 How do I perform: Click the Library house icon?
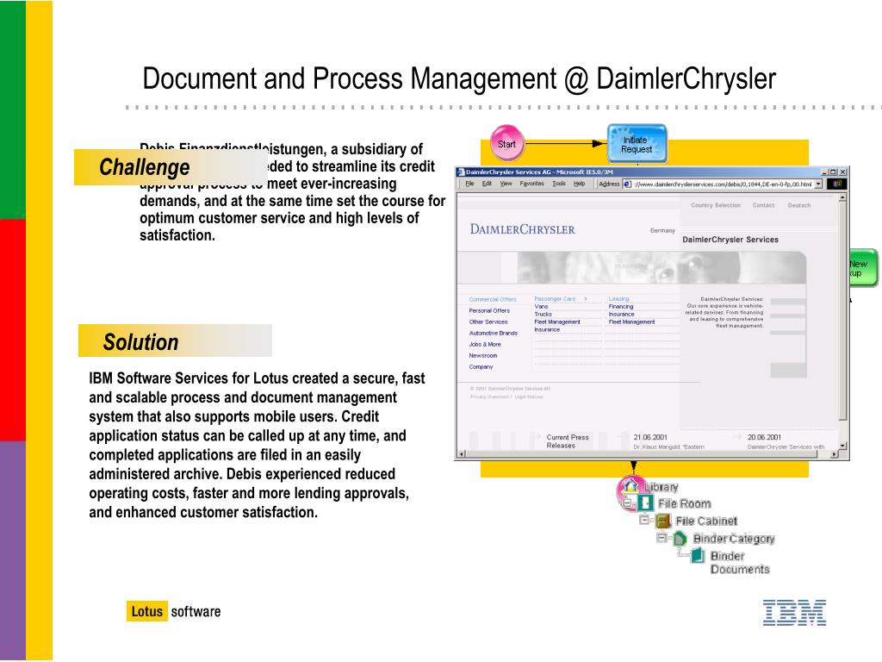tap(630, 486)
